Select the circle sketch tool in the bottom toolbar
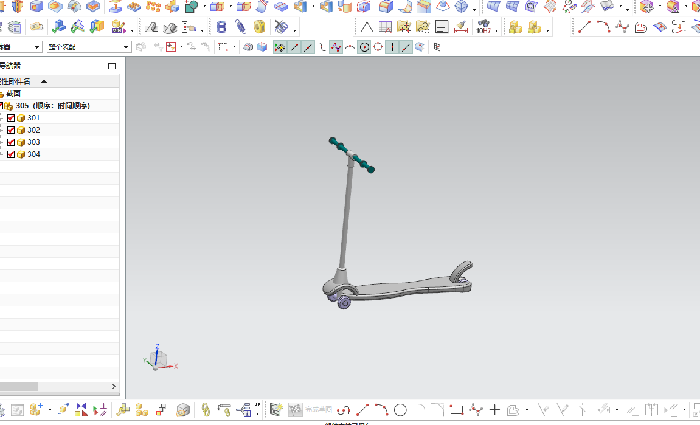This screenshot has height=425, width=700. tap(400, 410)
